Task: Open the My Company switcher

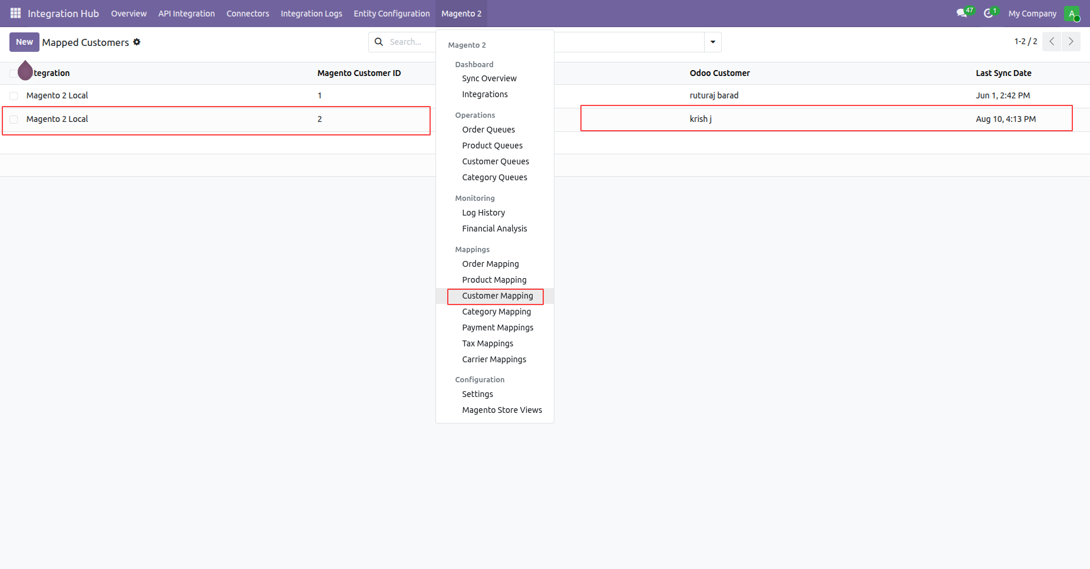Action: (1032, 14)
